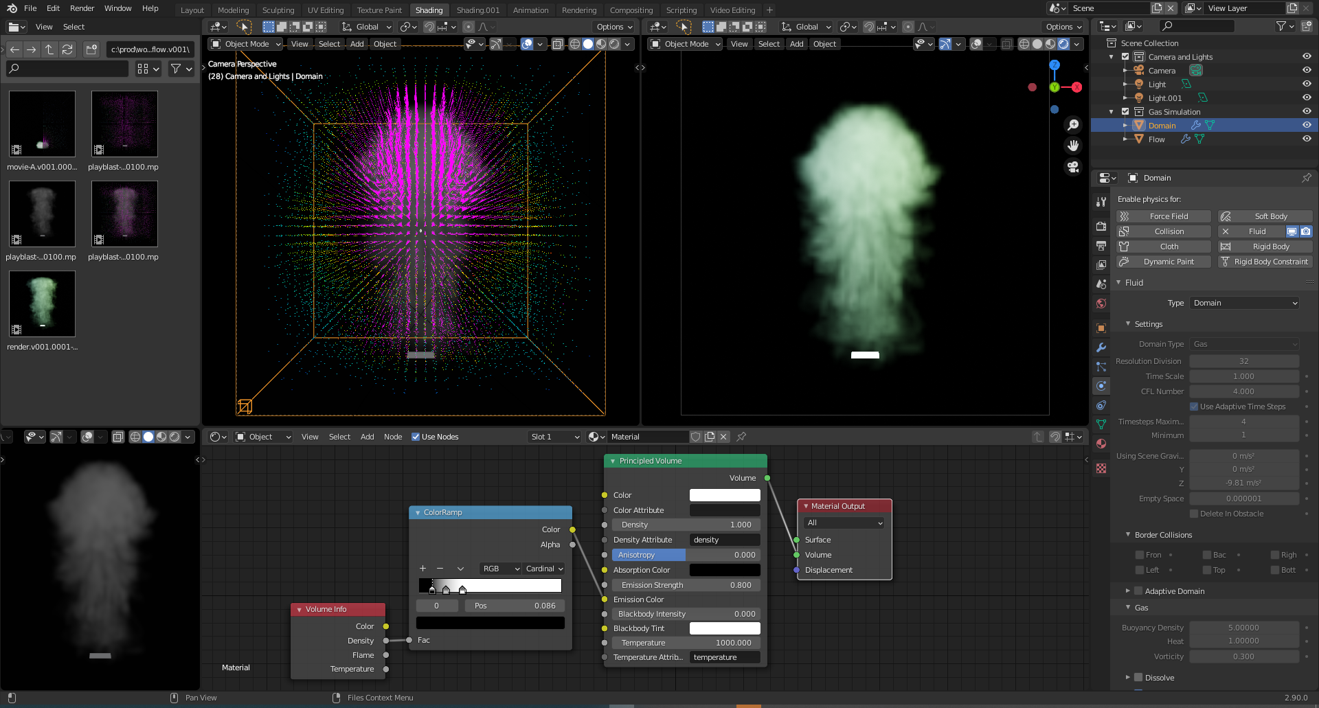Change the ColorRamp interpolation from Cardinal
The width and height of the screenshot is (1319, 708).
click(543, 569)
